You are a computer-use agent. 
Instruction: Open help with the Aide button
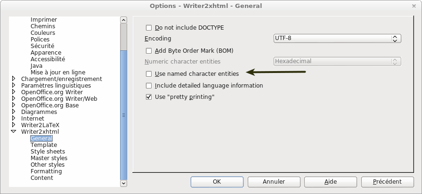pyautogui.click(x=330, y=181)
